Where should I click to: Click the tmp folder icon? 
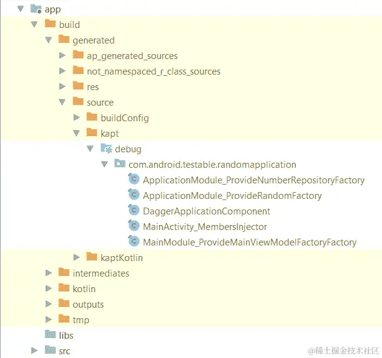coord(64,319)
